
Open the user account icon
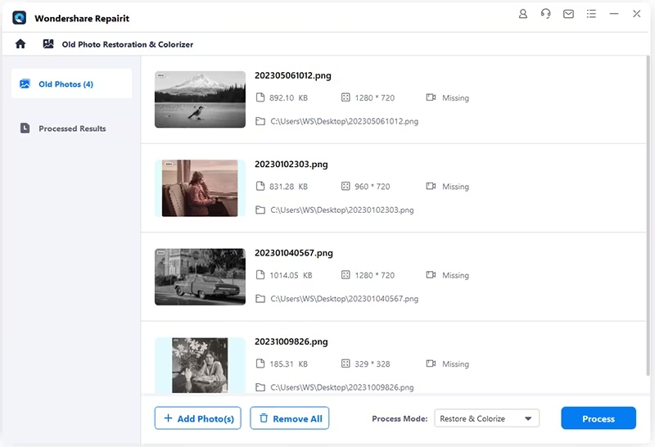523,15
